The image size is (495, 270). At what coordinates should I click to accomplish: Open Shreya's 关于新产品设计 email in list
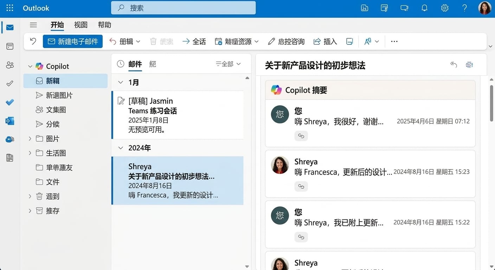178,181
